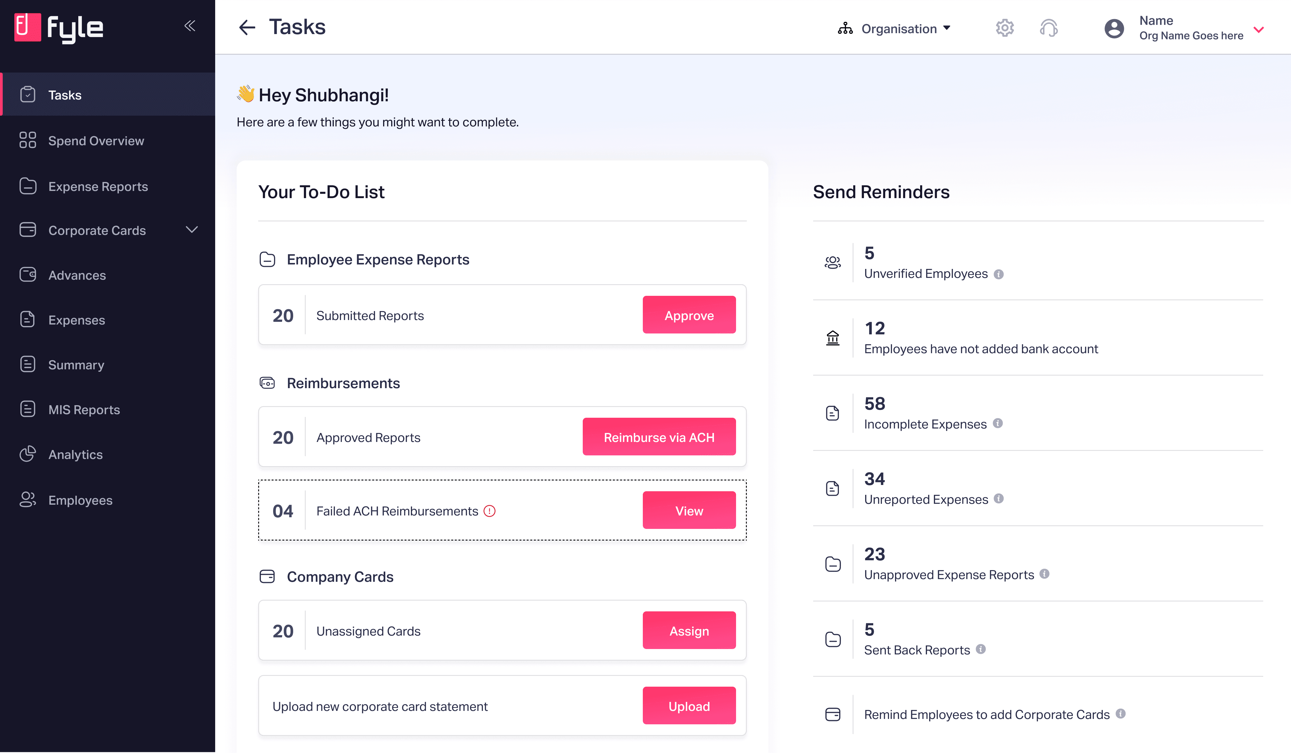
Task: Approve the submitted reports
Action: (689, 315)
